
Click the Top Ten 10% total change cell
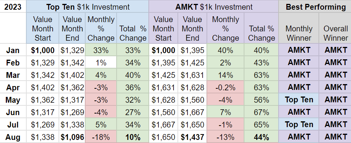click(132, 137)
